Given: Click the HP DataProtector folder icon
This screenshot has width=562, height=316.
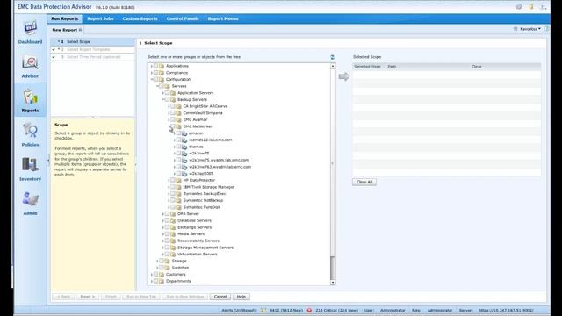Looking at the screenshot, I should (178, 180).
